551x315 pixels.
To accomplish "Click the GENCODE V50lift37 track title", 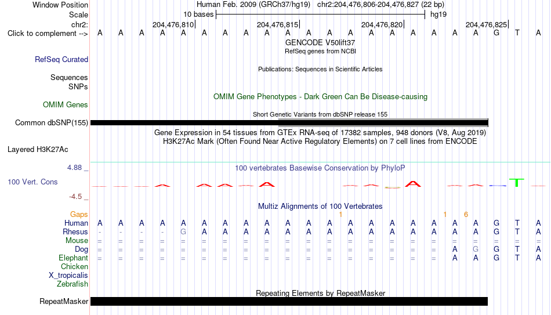I will click(320, 42).
